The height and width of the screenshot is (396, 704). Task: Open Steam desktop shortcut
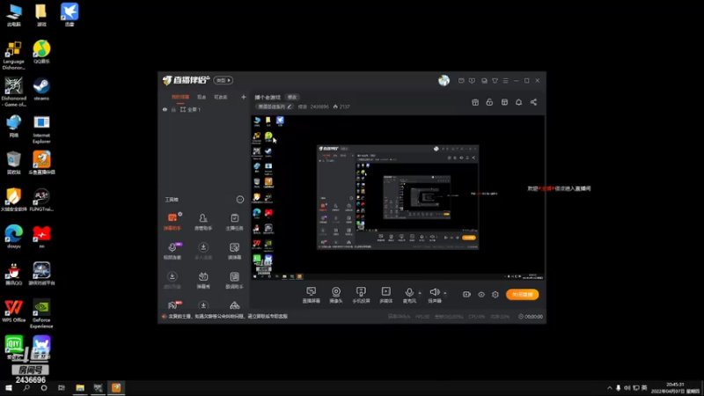click(x=41, y=89)
